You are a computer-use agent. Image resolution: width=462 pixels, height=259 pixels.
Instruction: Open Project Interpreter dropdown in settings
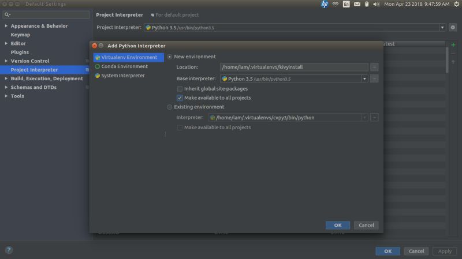(x=442, y=27)
